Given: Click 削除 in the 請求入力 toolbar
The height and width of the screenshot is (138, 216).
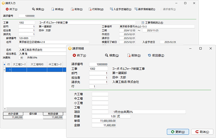Looking at the screenshot, I should point(77,9).
